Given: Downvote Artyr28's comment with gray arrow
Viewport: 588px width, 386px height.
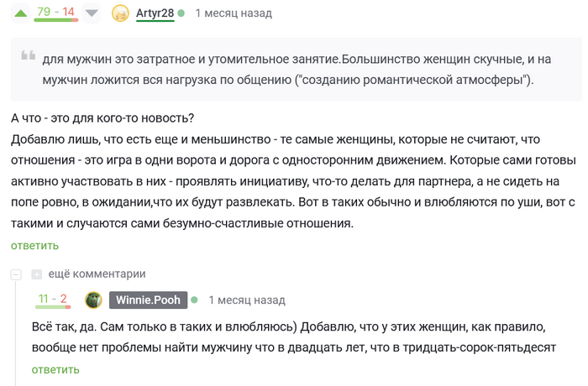Looking at the screenshot, I should 92,13.
